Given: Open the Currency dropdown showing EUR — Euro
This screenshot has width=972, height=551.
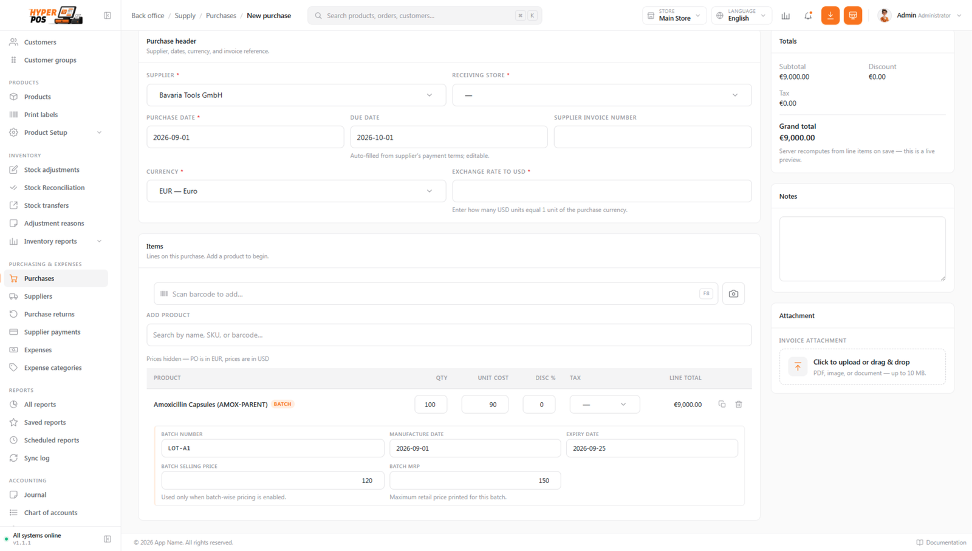Looking at the screenshot, I should [296, 191].
